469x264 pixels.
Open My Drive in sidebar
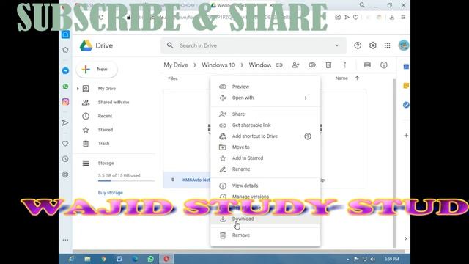coord(106,89)
